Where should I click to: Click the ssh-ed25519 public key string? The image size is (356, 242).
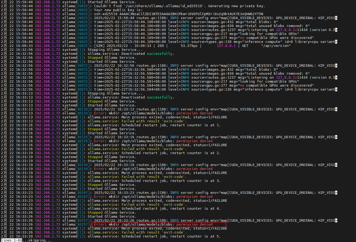[178, 14]
